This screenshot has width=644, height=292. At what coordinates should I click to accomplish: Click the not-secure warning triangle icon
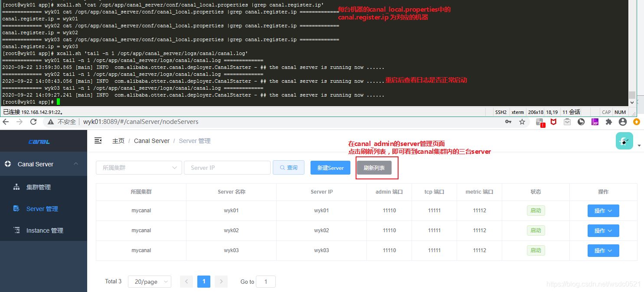51,122
